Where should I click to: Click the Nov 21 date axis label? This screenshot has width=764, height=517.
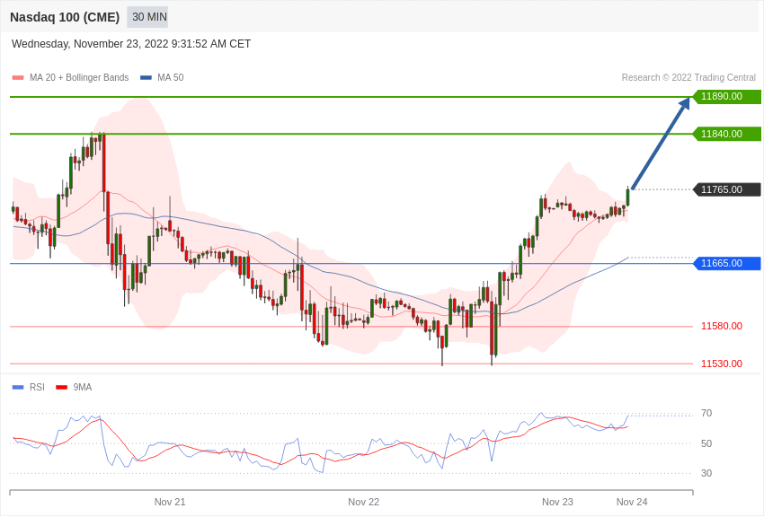coord(170,502)
